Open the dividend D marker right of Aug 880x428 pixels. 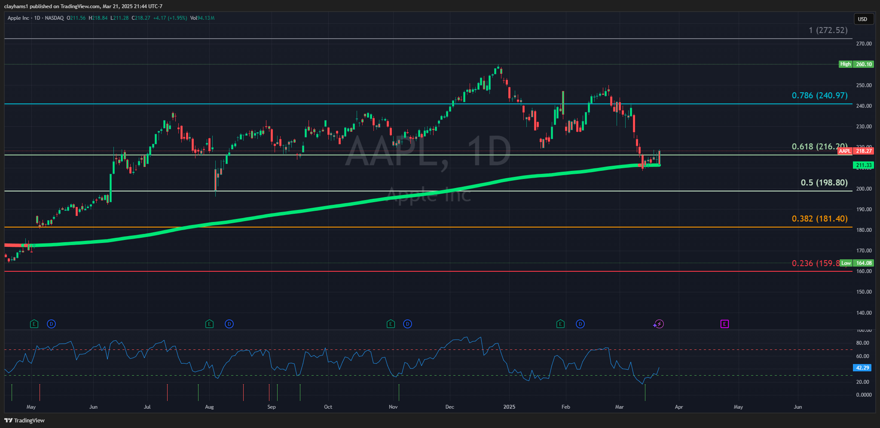point(229,324)
